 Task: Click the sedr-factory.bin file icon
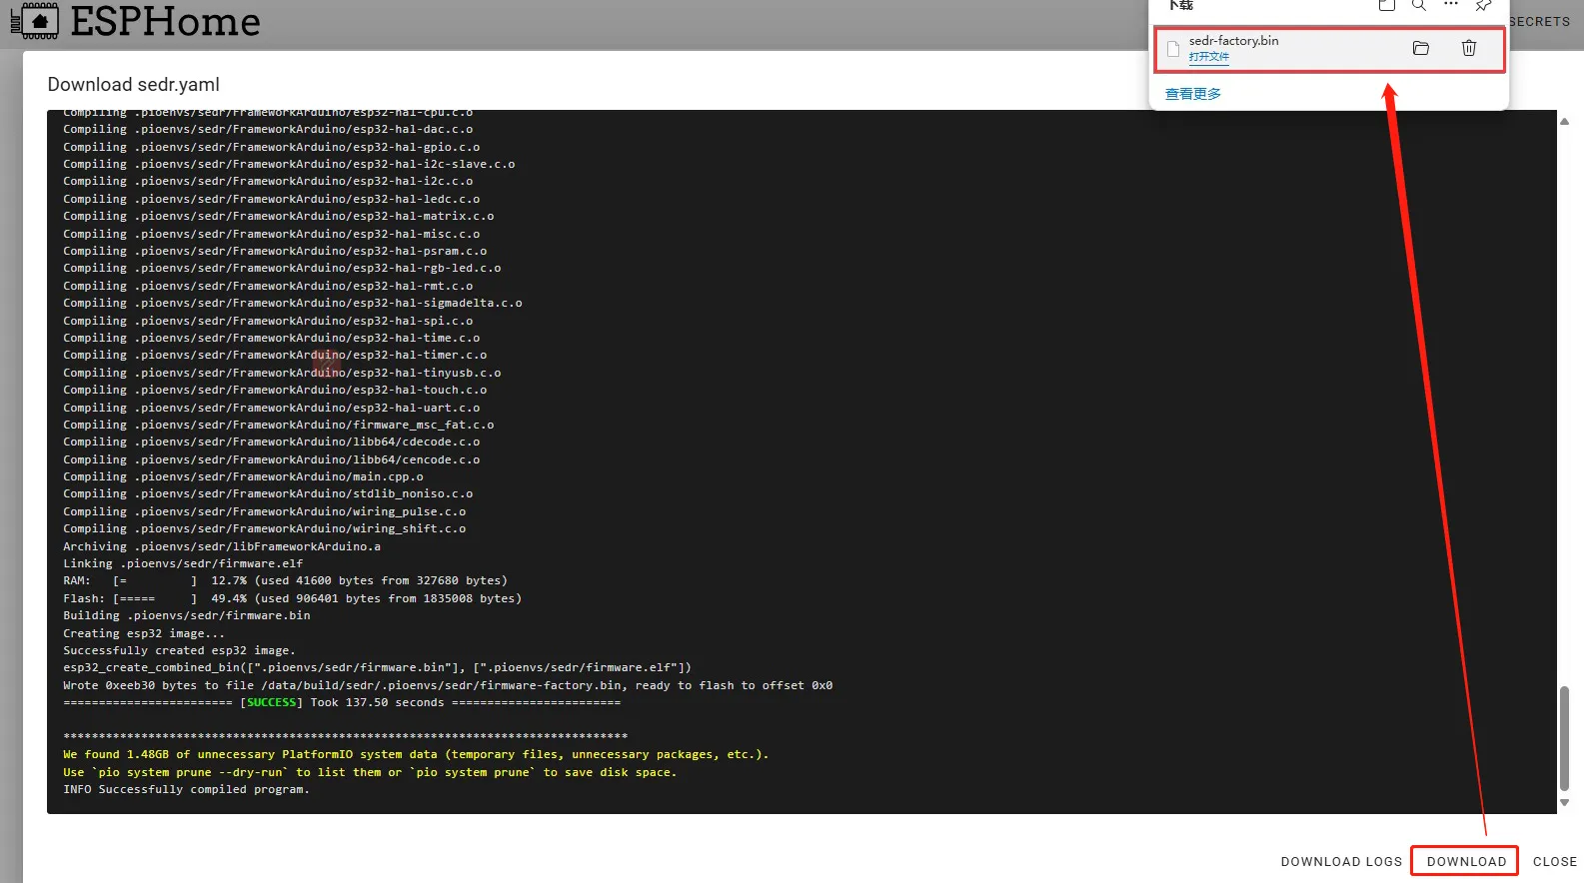coord(1173,49)
